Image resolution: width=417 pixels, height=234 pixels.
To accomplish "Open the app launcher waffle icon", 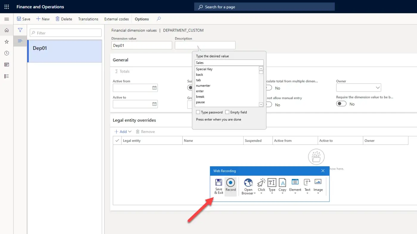I will click(7, 7).
